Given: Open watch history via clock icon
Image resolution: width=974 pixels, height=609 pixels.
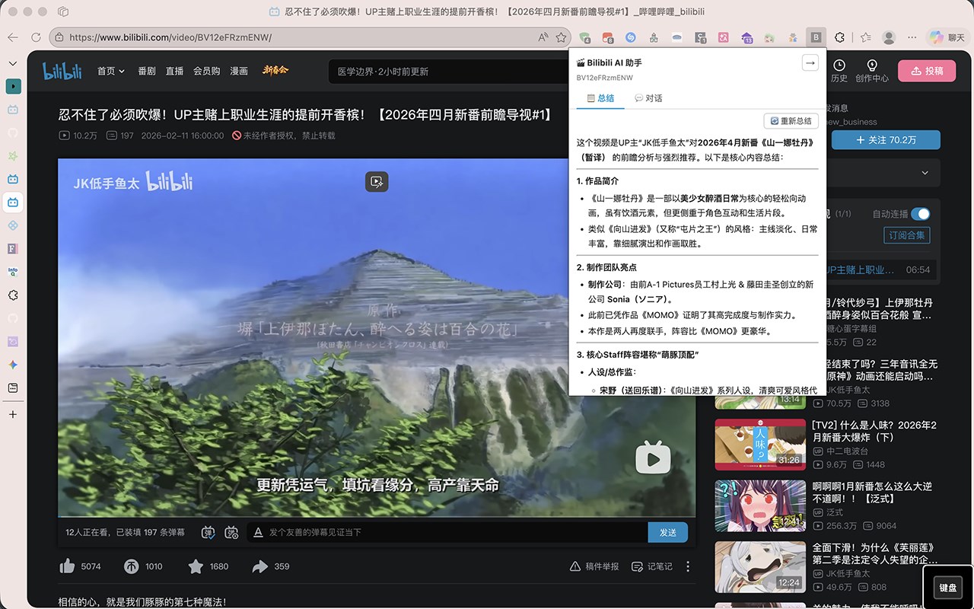Looking at the screenshot, I should [838, 68].
